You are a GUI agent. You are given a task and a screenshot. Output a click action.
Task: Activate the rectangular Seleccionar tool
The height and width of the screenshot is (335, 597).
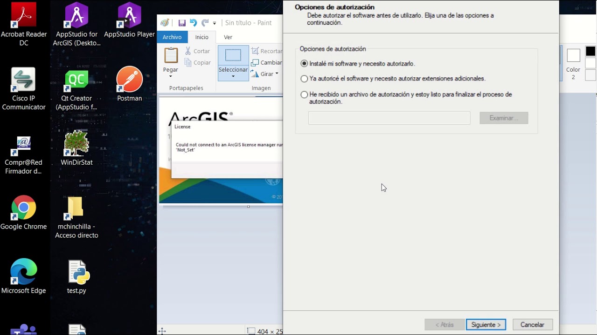(x=233, y=56)
